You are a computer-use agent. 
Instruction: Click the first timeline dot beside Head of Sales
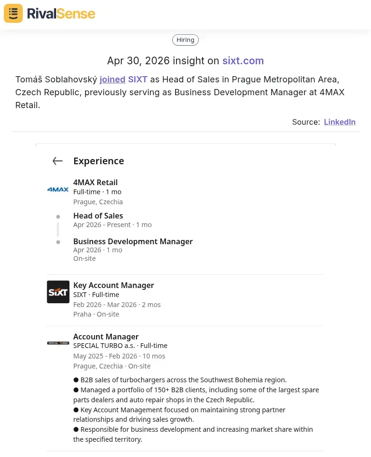58,216
